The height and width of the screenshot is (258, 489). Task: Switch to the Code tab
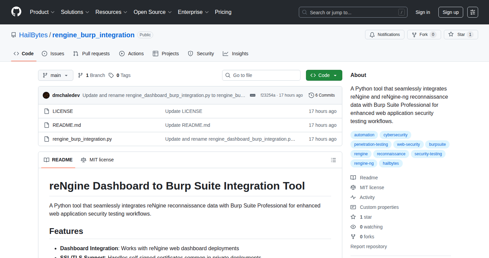coord(24,54)
